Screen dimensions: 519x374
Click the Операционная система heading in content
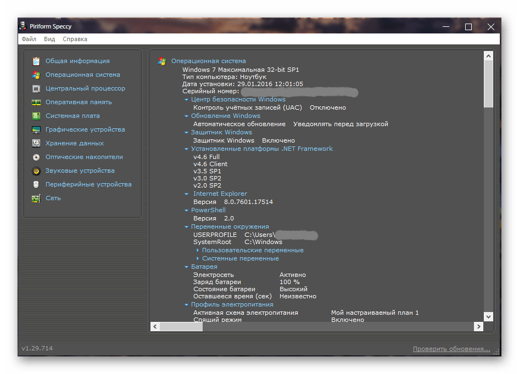209,61
